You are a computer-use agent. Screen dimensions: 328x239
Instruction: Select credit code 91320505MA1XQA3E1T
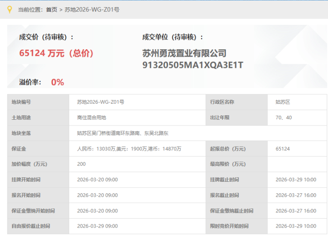(x=193, y=65)
